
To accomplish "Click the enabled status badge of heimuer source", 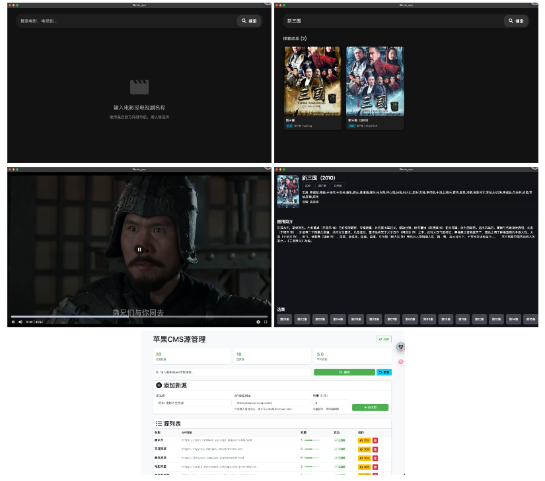I will click(340, 440).
